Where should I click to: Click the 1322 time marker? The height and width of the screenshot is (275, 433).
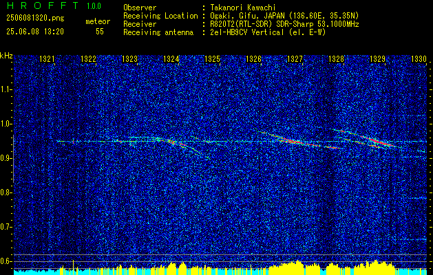click(x=88, y=59)
